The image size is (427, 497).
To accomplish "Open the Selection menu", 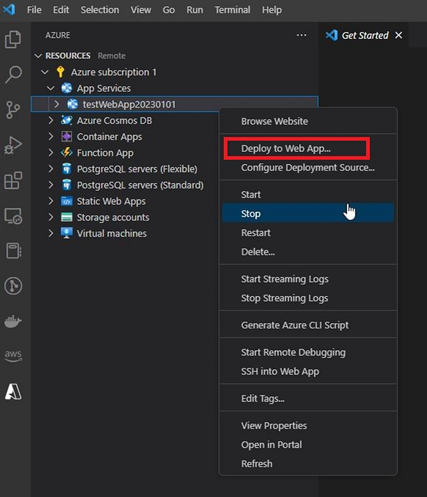I will point(100,10).
